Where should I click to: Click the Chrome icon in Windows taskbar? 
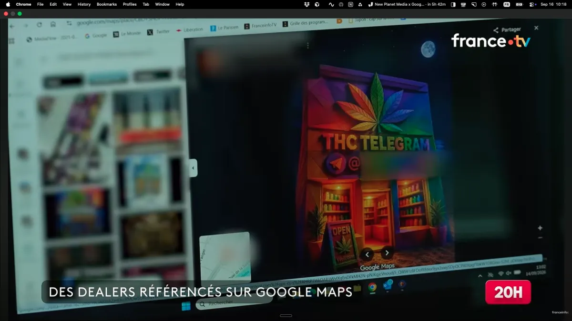pyautogui.click(x=372, y=287)
